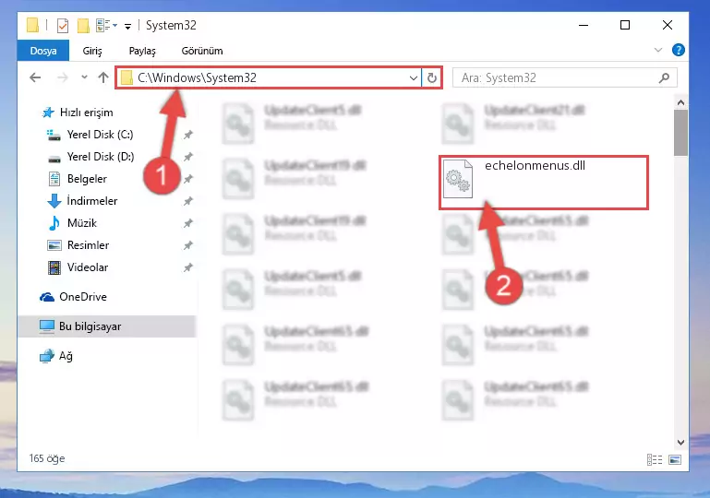Viewport: 710px width, 498px height.
Task: Click the vertical scrollbar thumb
Action: click(x=680, y=133)
